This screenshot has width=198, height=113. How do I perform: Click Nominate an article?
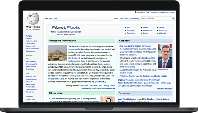[165, 89]
